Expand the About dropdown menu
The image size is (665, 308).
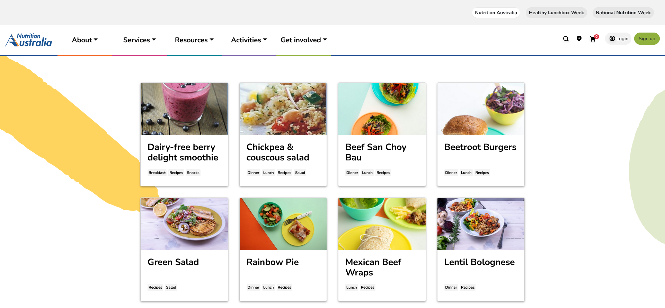(85, 40)
